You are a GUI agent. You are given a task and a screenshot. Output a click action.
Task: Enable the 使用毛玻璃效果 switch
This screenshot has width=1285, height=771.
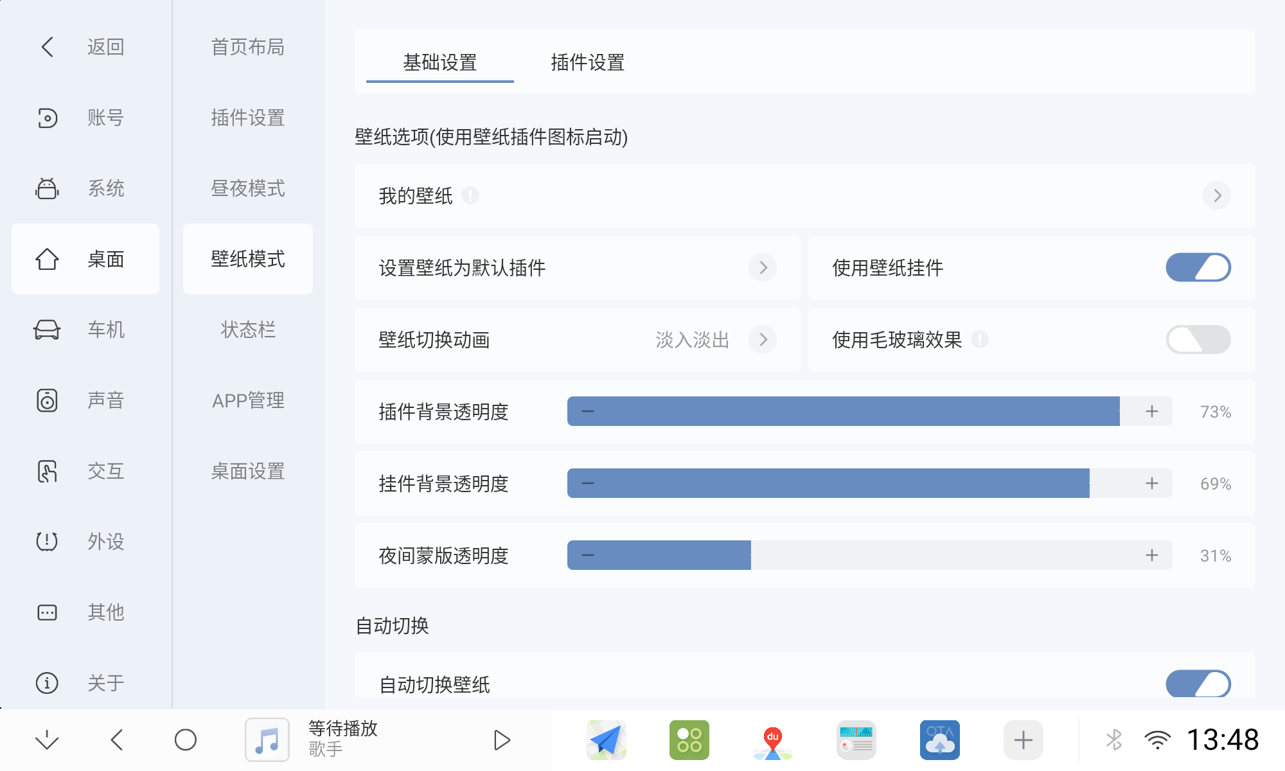click(1197, 340)
